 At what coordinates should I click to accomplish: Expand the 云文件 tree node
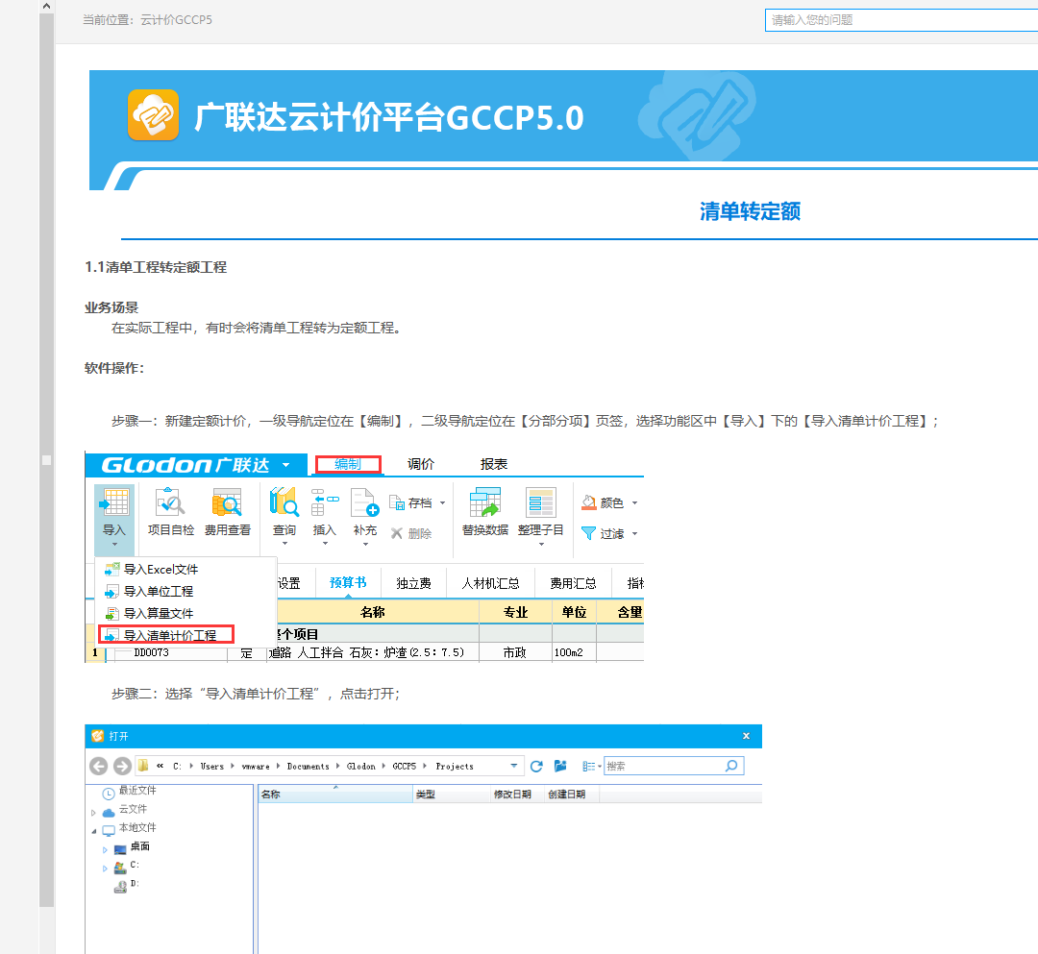pyautogui.click(x=93, y=813)
